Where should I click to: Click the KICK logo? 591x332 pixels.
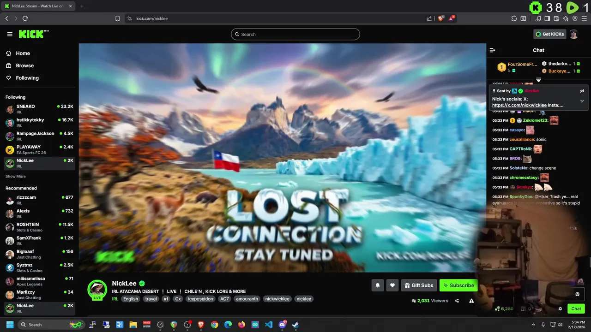click(33, 34)
